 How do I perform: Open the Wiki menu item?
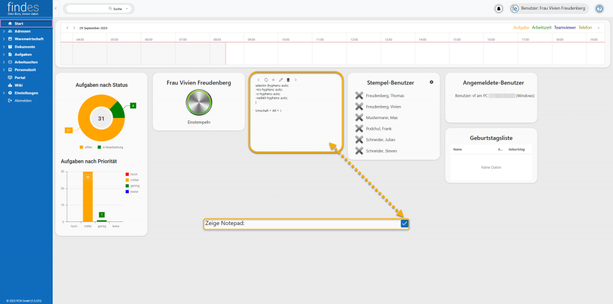click(18, 86)
